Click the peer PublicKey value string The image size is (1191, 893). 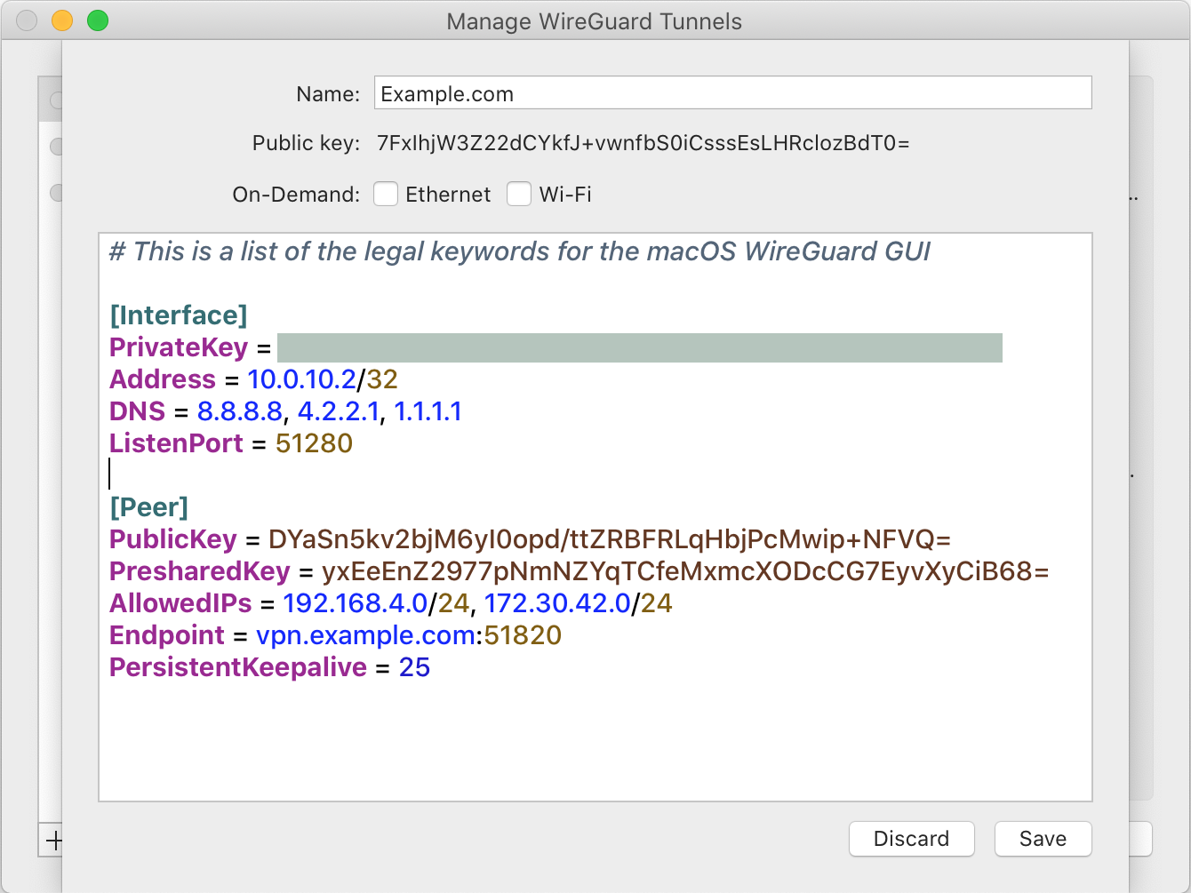(x=610, y=539)
